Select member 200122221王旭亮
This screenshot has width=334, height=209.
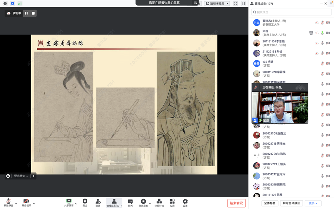(291, 166)
